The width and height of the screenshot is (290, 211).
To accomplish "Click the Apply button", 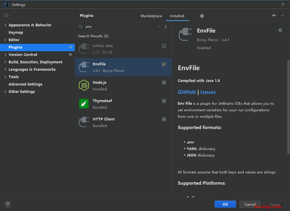I will pyautogui.click(x=275, y=204).
